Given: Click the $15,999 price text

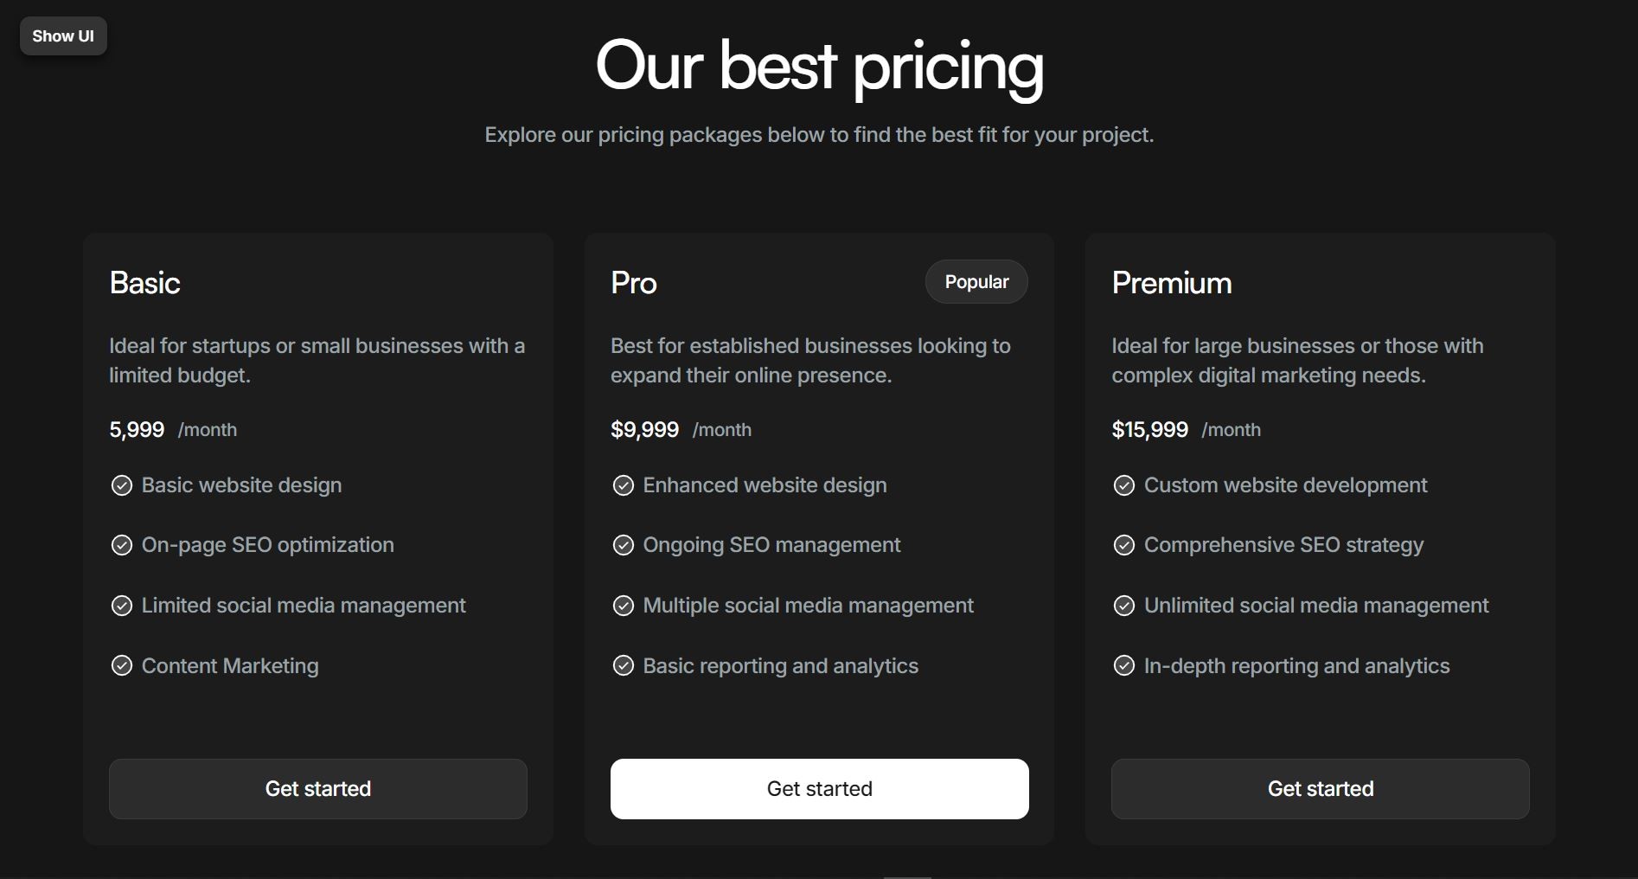Looking at the screenshot, I should pos(1149,429).
